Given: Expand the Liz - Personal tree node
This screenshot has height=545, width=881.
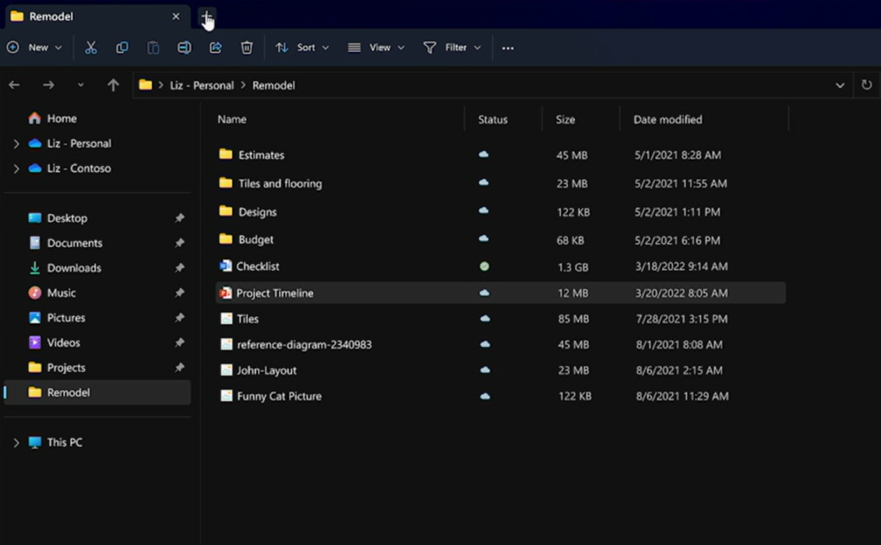Looking at the screenshot, I should pyautogui.click(x=16, y=144).
